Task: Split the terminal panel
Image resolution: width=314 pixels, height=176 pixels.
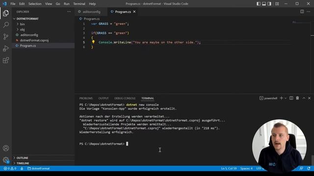Action: pos(291,98)
